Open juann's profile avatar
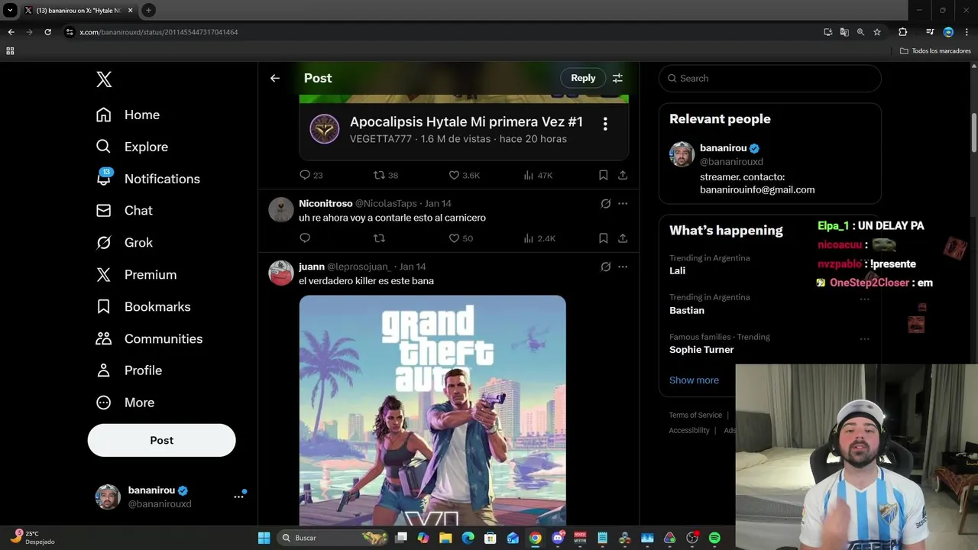The image size is (978, 550). tap(281, 273)
